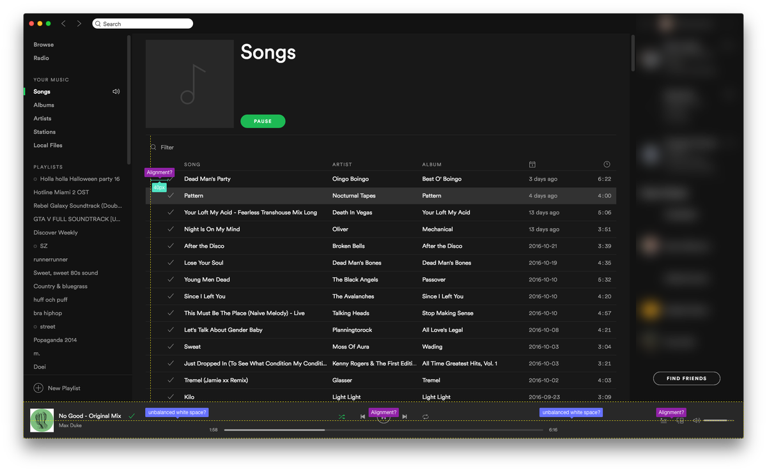Toggle the saved checkmark for Pattern

coord(171,195)
